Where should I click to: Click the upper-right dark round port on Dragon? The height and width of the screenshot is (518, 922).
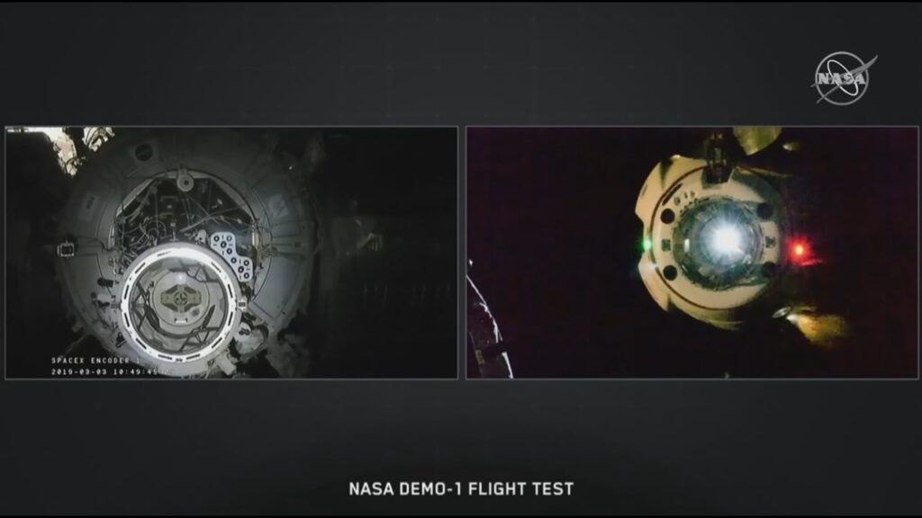[764, 210]
